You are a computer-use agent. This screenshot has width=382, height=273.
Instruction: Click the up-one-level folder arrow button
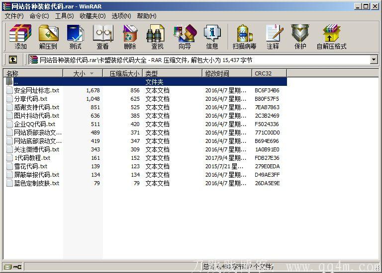click(13, 60)
